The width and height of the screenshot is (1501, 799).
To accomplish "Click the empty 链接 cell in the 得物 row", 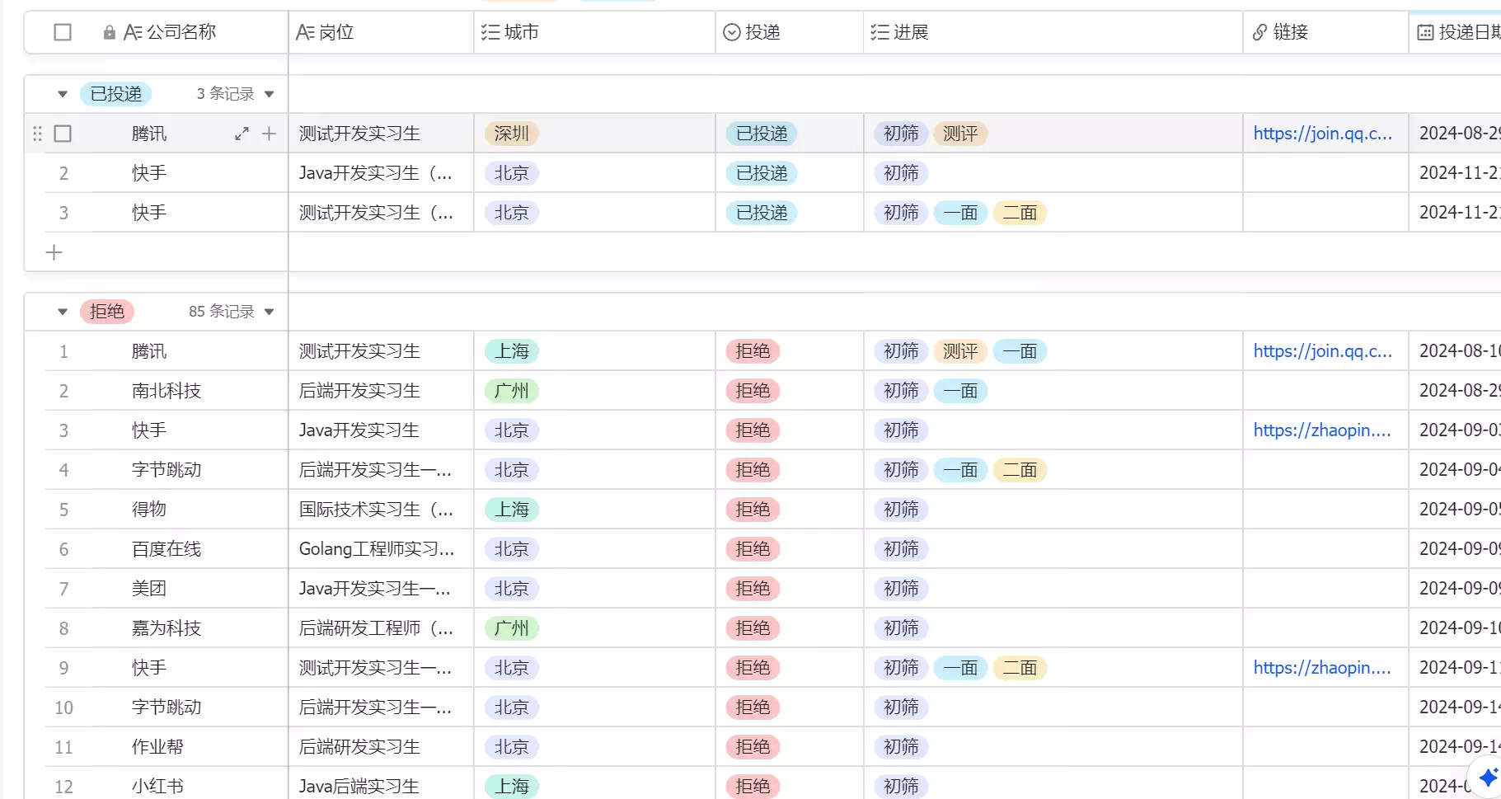I will [1325, 510].
